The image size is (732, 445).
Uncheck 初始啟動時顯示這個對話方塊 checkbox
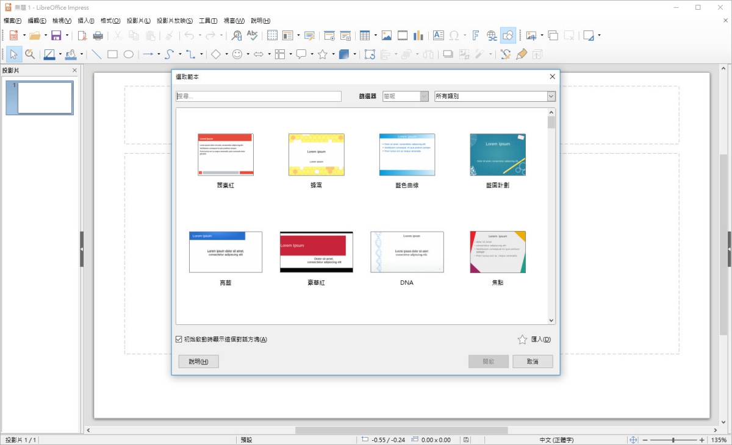click(179, 340)
